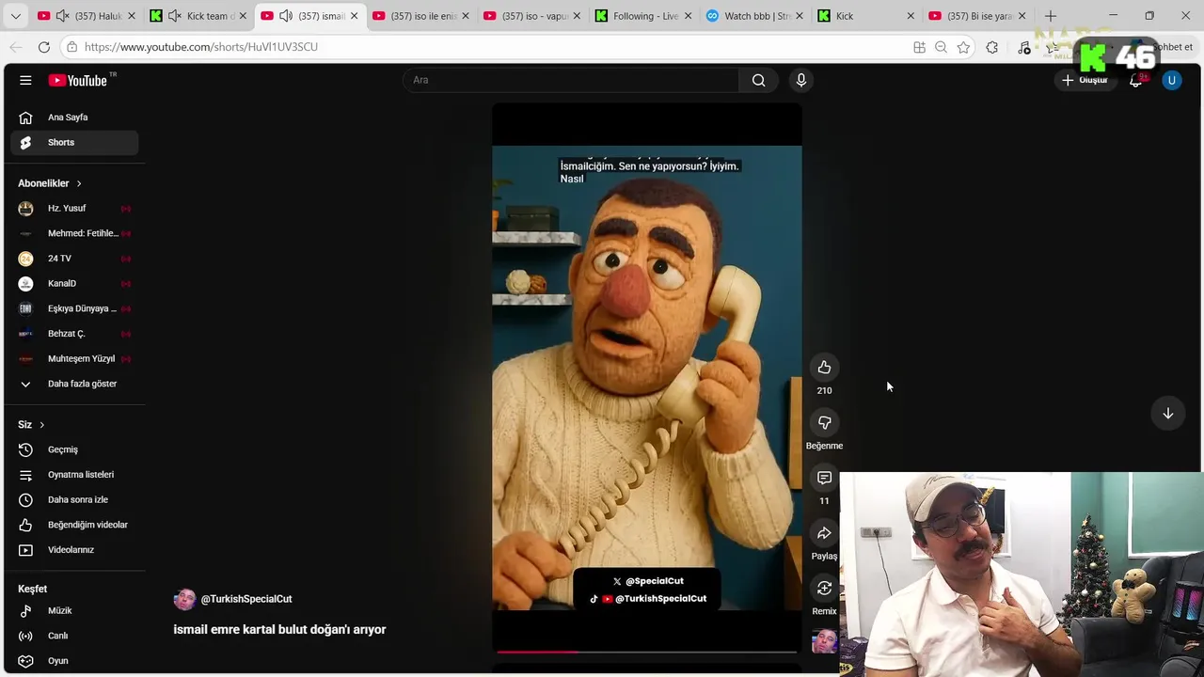
Task: Select Shorts in the sidebar
Action: (75, 142)
